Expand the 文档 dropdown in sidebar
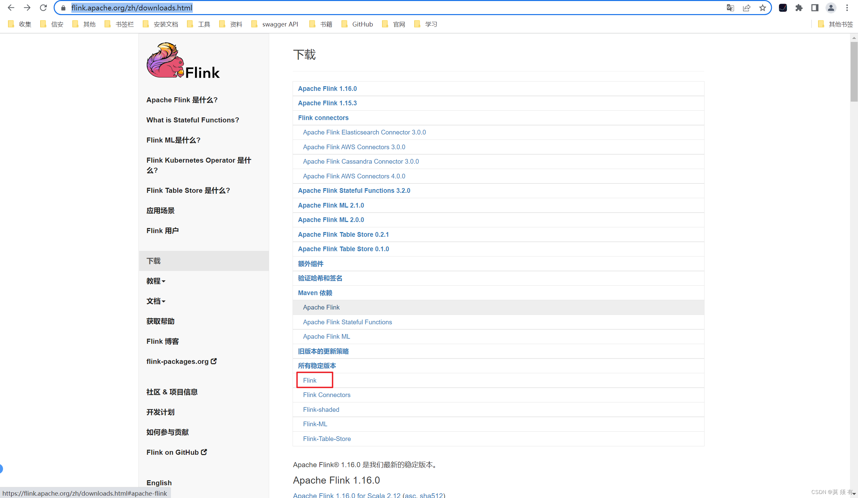Image resolution: width=858 pixels, height=498 pixels. coord(156,301)
